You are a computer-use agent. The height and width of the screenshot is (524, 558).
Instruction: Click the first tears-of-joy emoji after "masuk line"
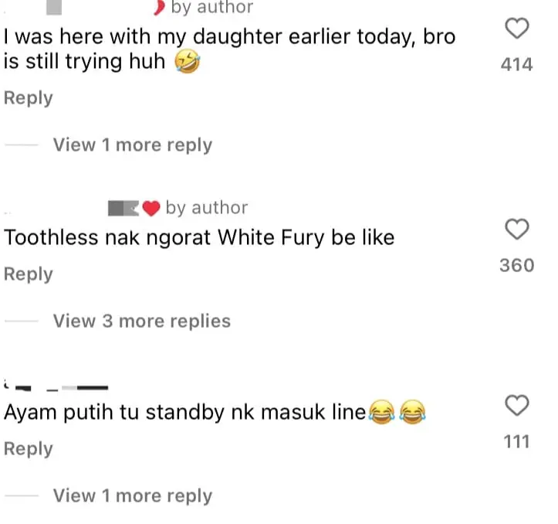click(x=382, y=412)
